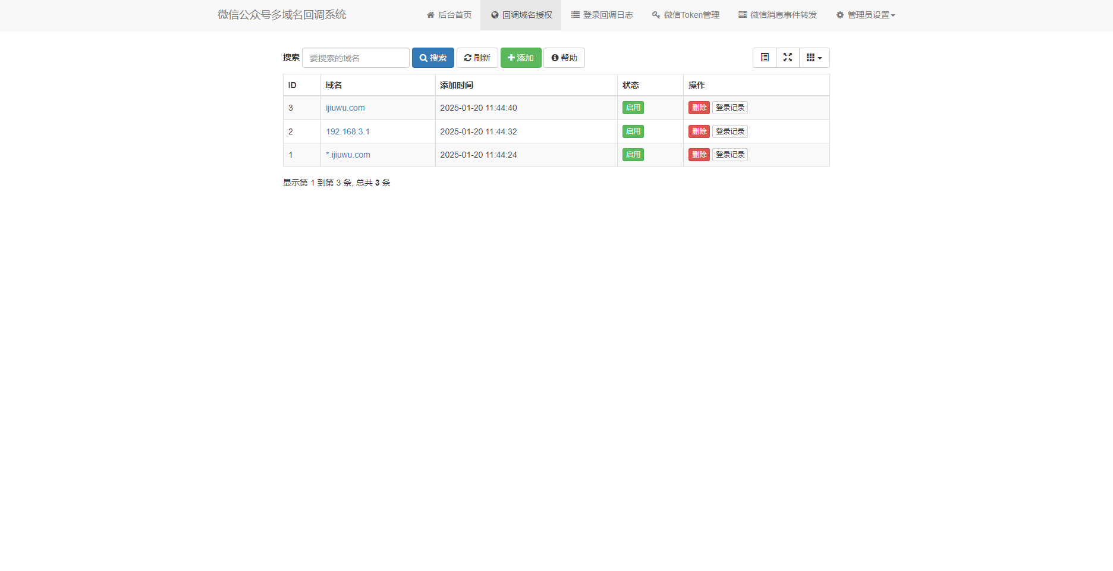This screenshot has height=571, width=1113.
Task: Toggle fullscreen icon in table toolbar
Action: (788, 58)
